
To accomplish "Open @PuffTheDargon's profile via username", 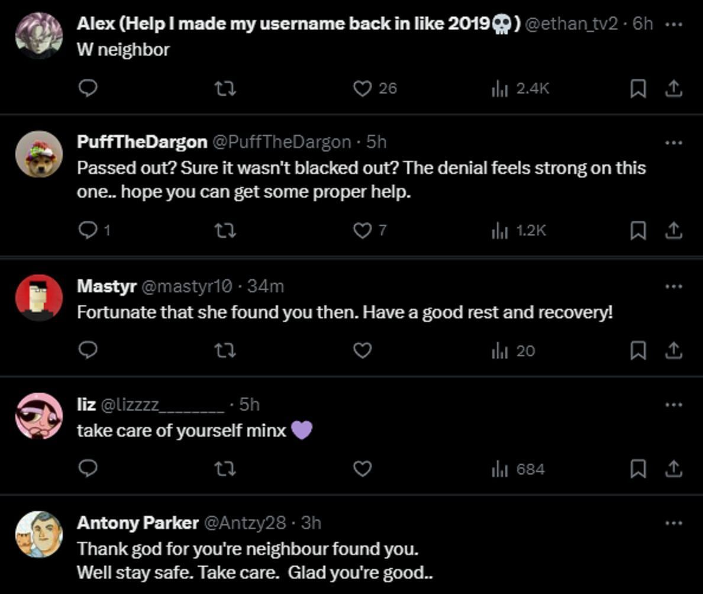I will pos(282,142).
